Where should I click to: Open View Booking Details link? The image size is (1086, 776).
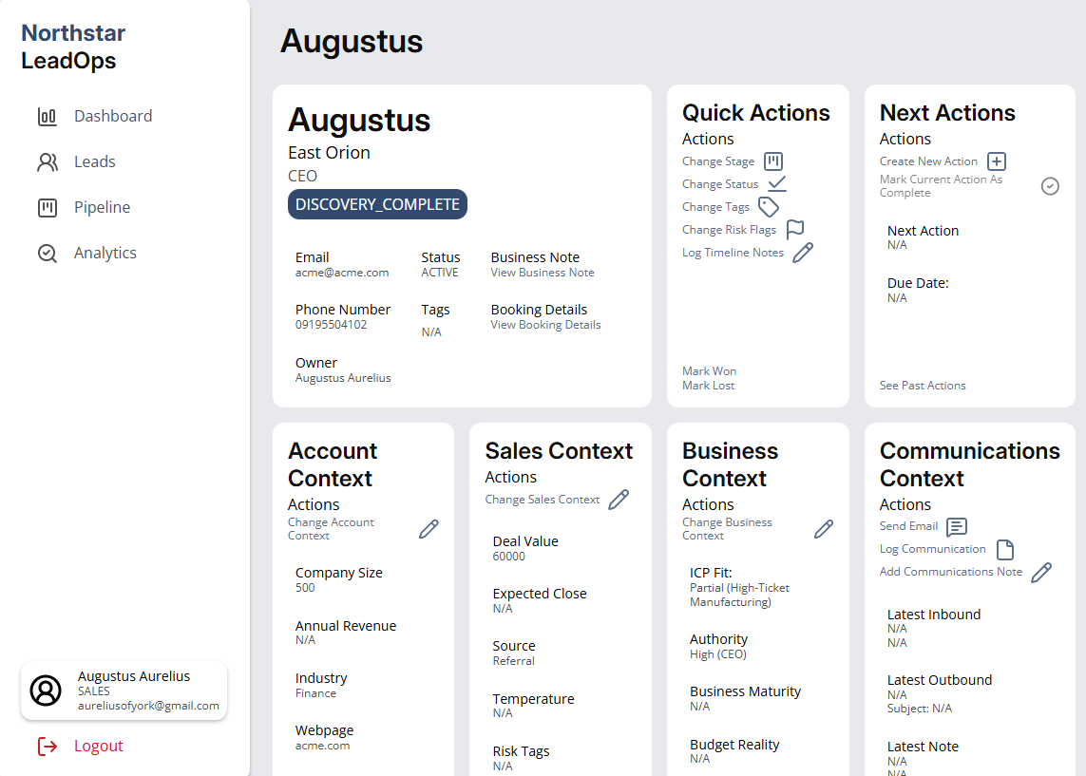pyautogui.click(x=545, y=325)
